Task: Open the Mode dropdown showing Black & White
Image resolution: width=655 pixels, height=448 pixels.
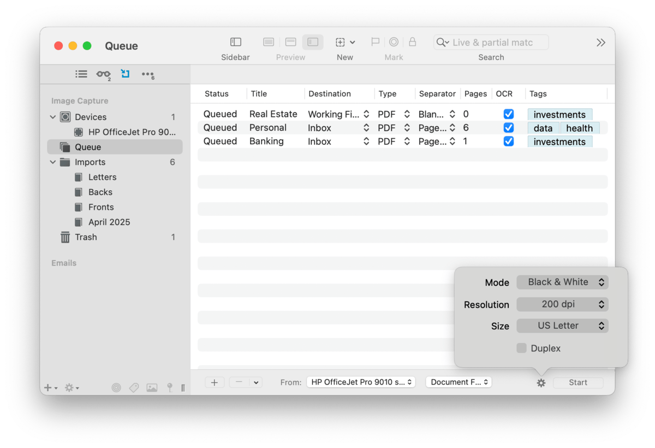Action: (562, 282)
